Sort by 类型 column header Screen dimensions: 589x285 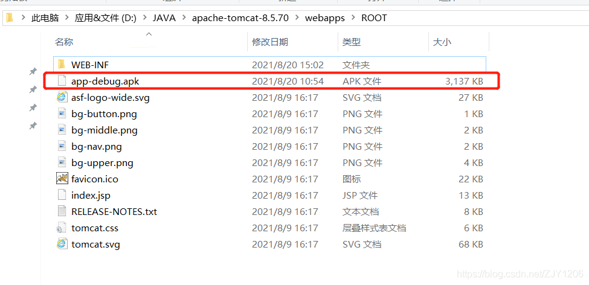(352, 42)
